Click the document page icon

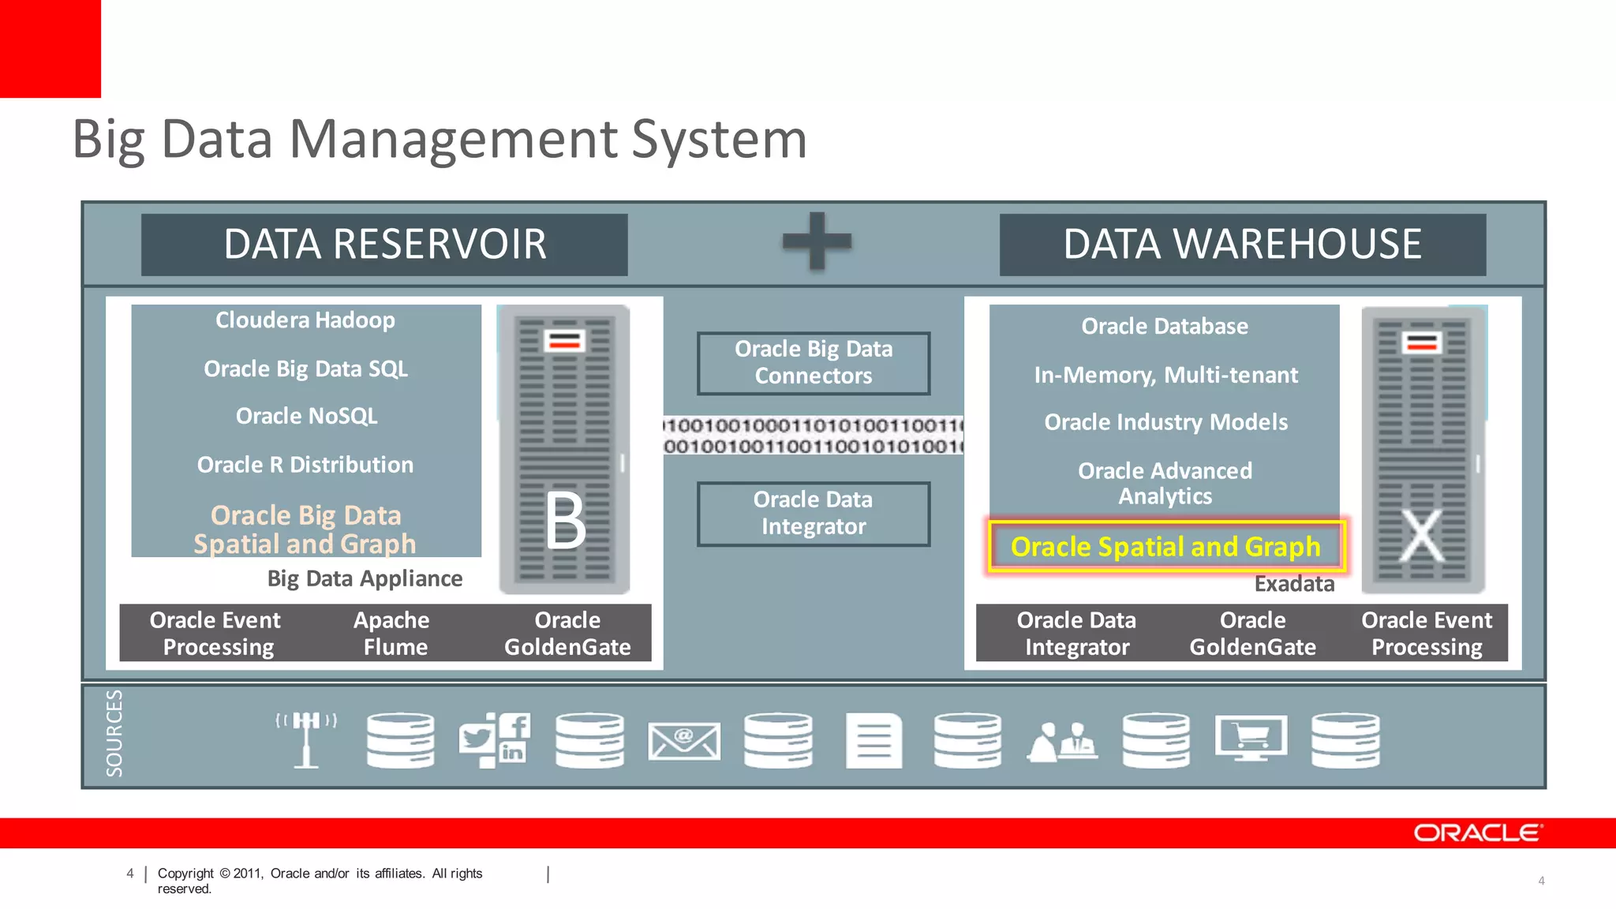[873, 740]
